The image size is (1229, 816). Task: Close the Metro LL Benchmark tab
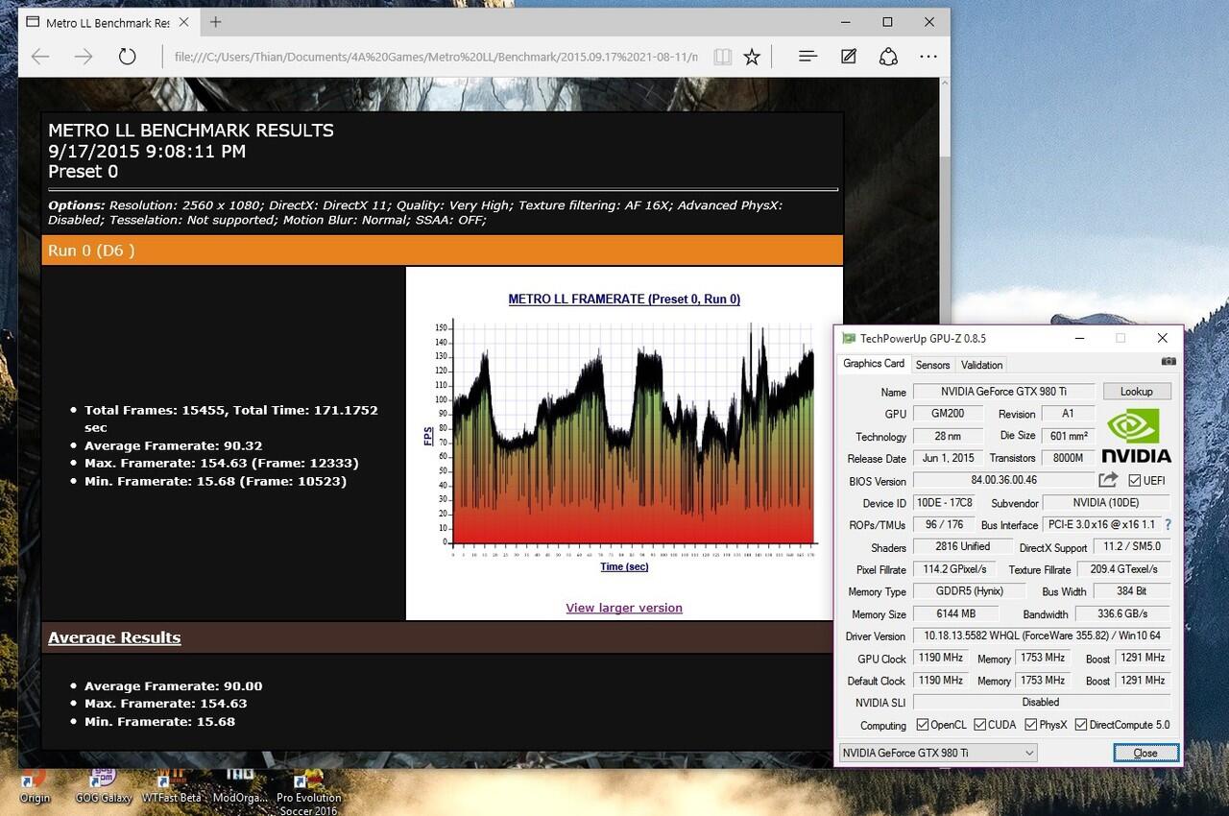(182, 22)
